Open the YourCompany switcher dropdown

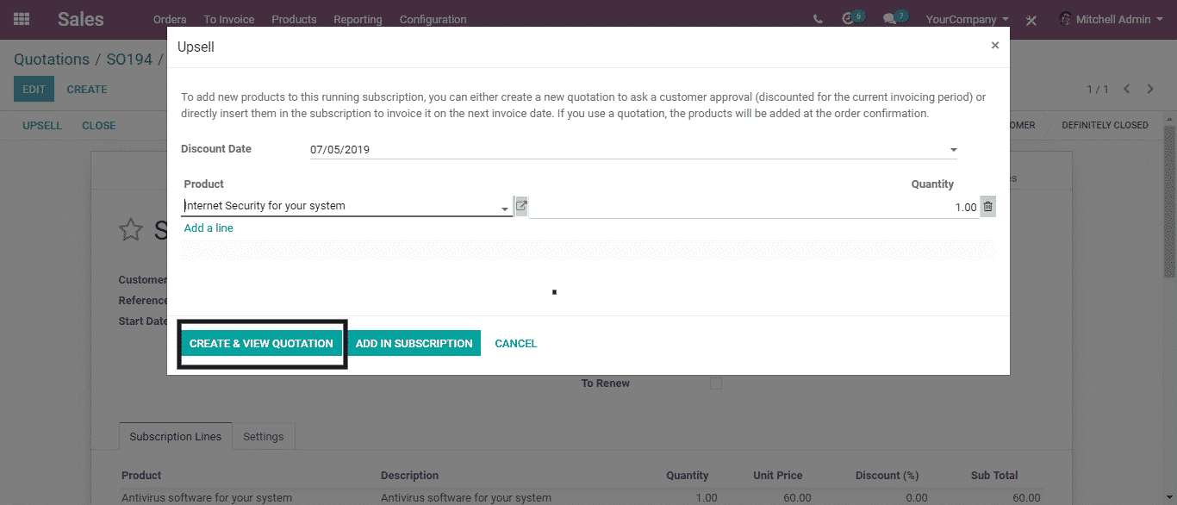coord(967,19)
